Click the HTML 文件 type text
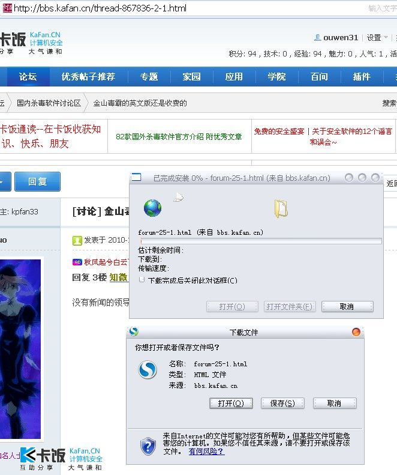397x475 pixels. tap(210, 375)
